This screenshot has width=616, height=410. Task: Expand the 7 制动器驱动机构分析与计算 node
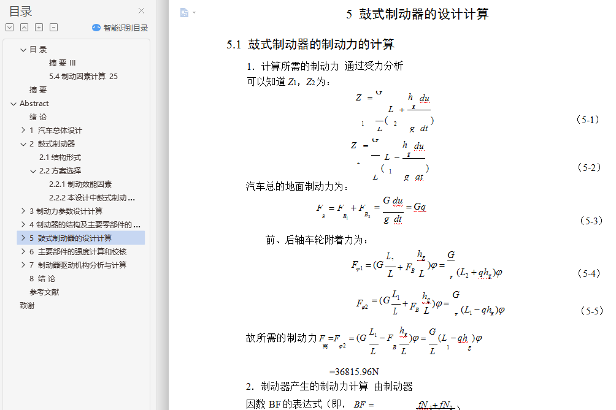tap(23, 265)
